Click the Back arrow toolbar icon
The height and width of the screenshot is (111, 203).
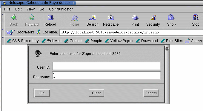pyautogui.click(x=14, y=18)
